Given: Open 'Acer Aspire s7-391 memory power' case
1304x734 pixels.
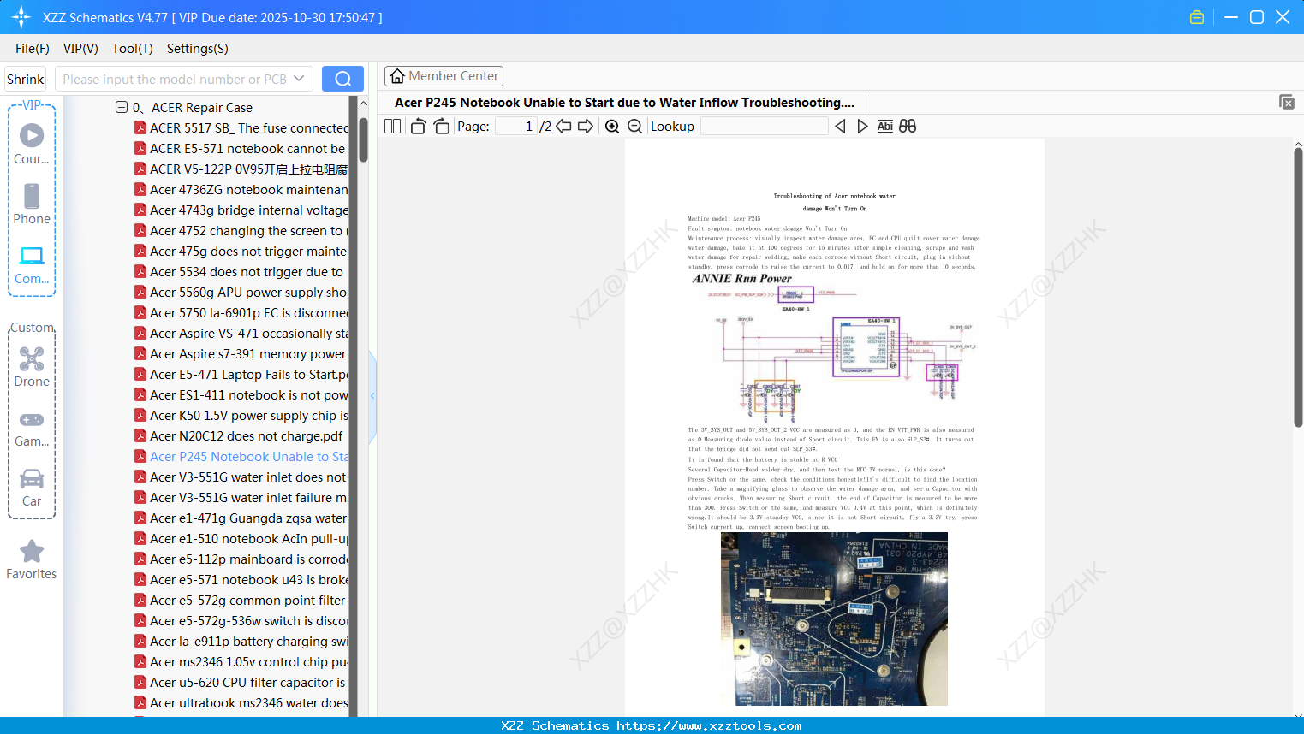Looking at the screenshot, I should tap(241, 354).
